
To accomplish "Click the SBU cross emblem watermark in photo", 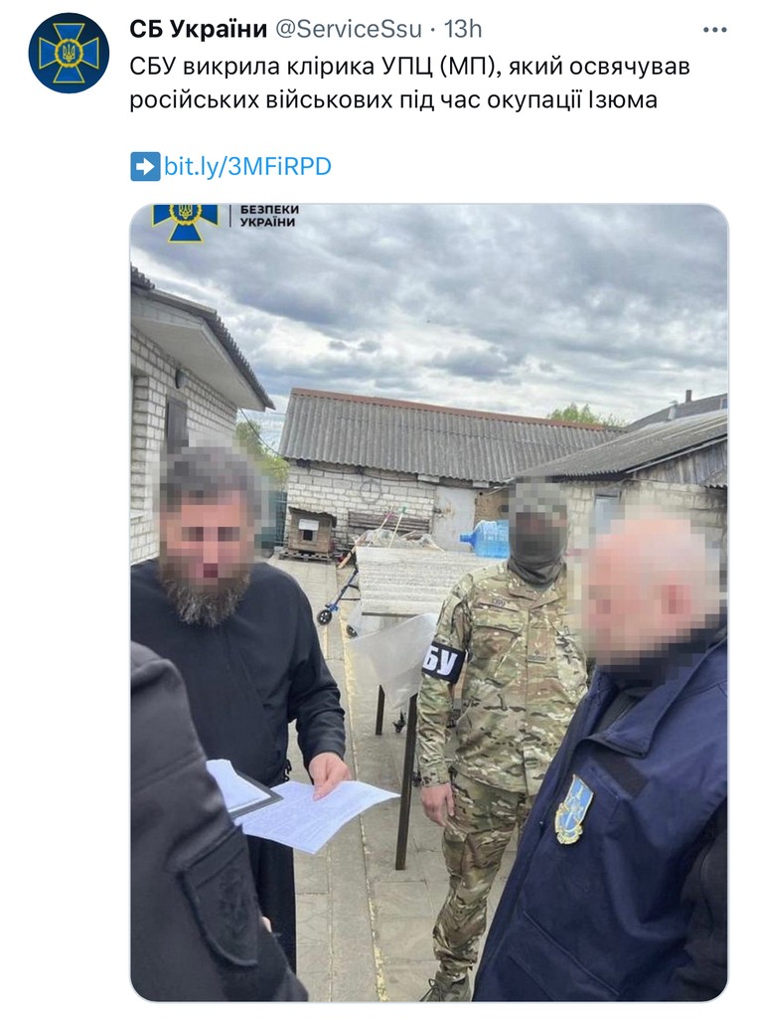I will pyautogui.click(x=185, y=222).
